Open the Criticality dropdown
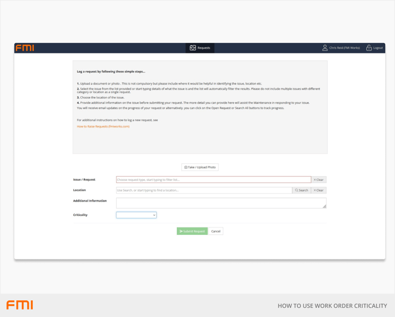The height and width of the screenshot is (317, 395). (136, 215)
